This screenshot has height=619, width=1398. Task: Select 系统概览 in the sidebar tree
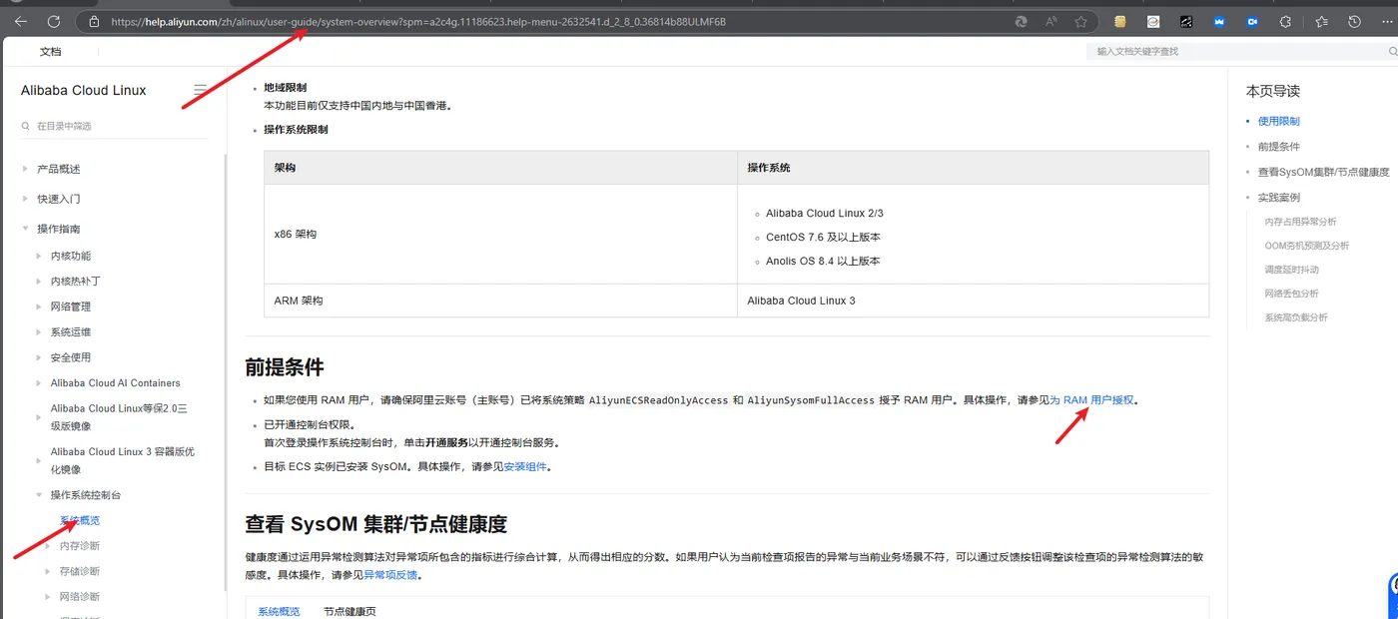[x=80, y=521]
